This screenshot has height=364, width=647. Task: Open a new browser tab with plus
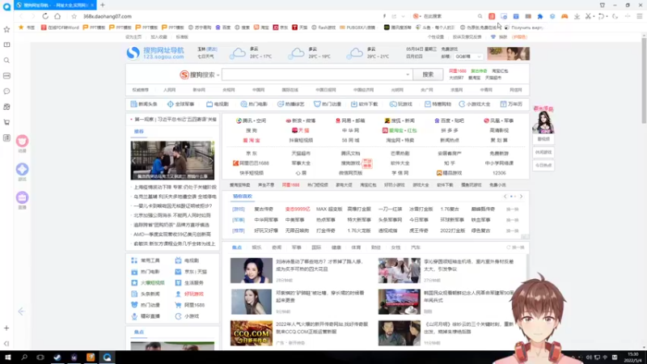click(x=103, y=5)
